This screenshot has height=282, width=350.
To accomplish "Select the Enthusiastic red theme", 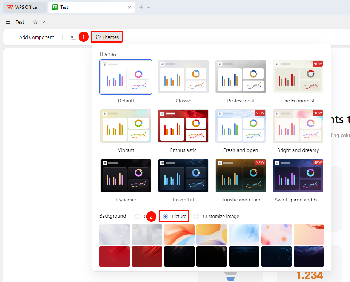I will [x=183, y=126].
